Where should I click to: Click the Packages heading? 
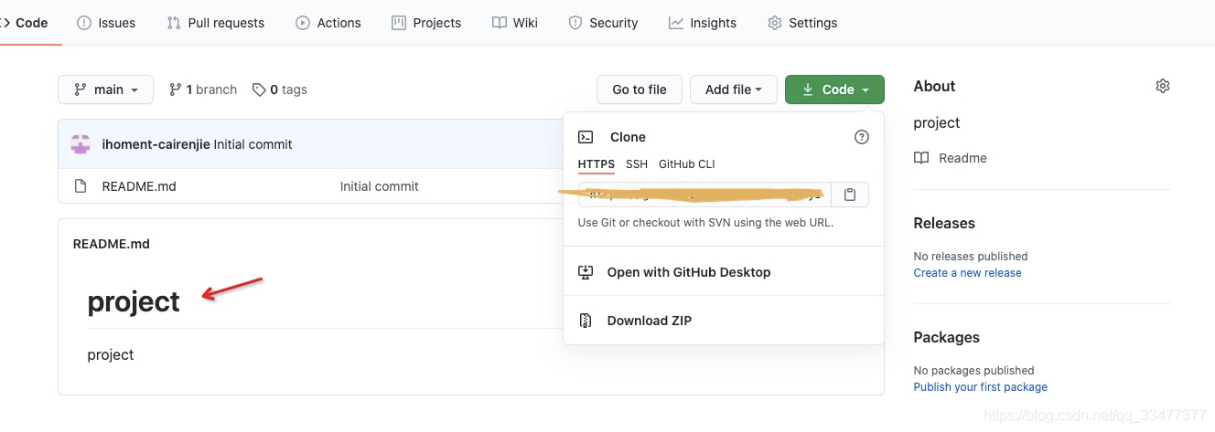(x=947, y=337)
